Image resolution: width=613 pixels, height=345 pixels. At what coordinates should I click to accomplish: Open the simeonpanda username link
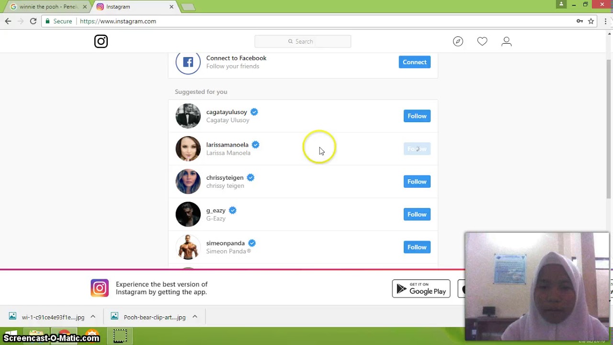point(226,243)
